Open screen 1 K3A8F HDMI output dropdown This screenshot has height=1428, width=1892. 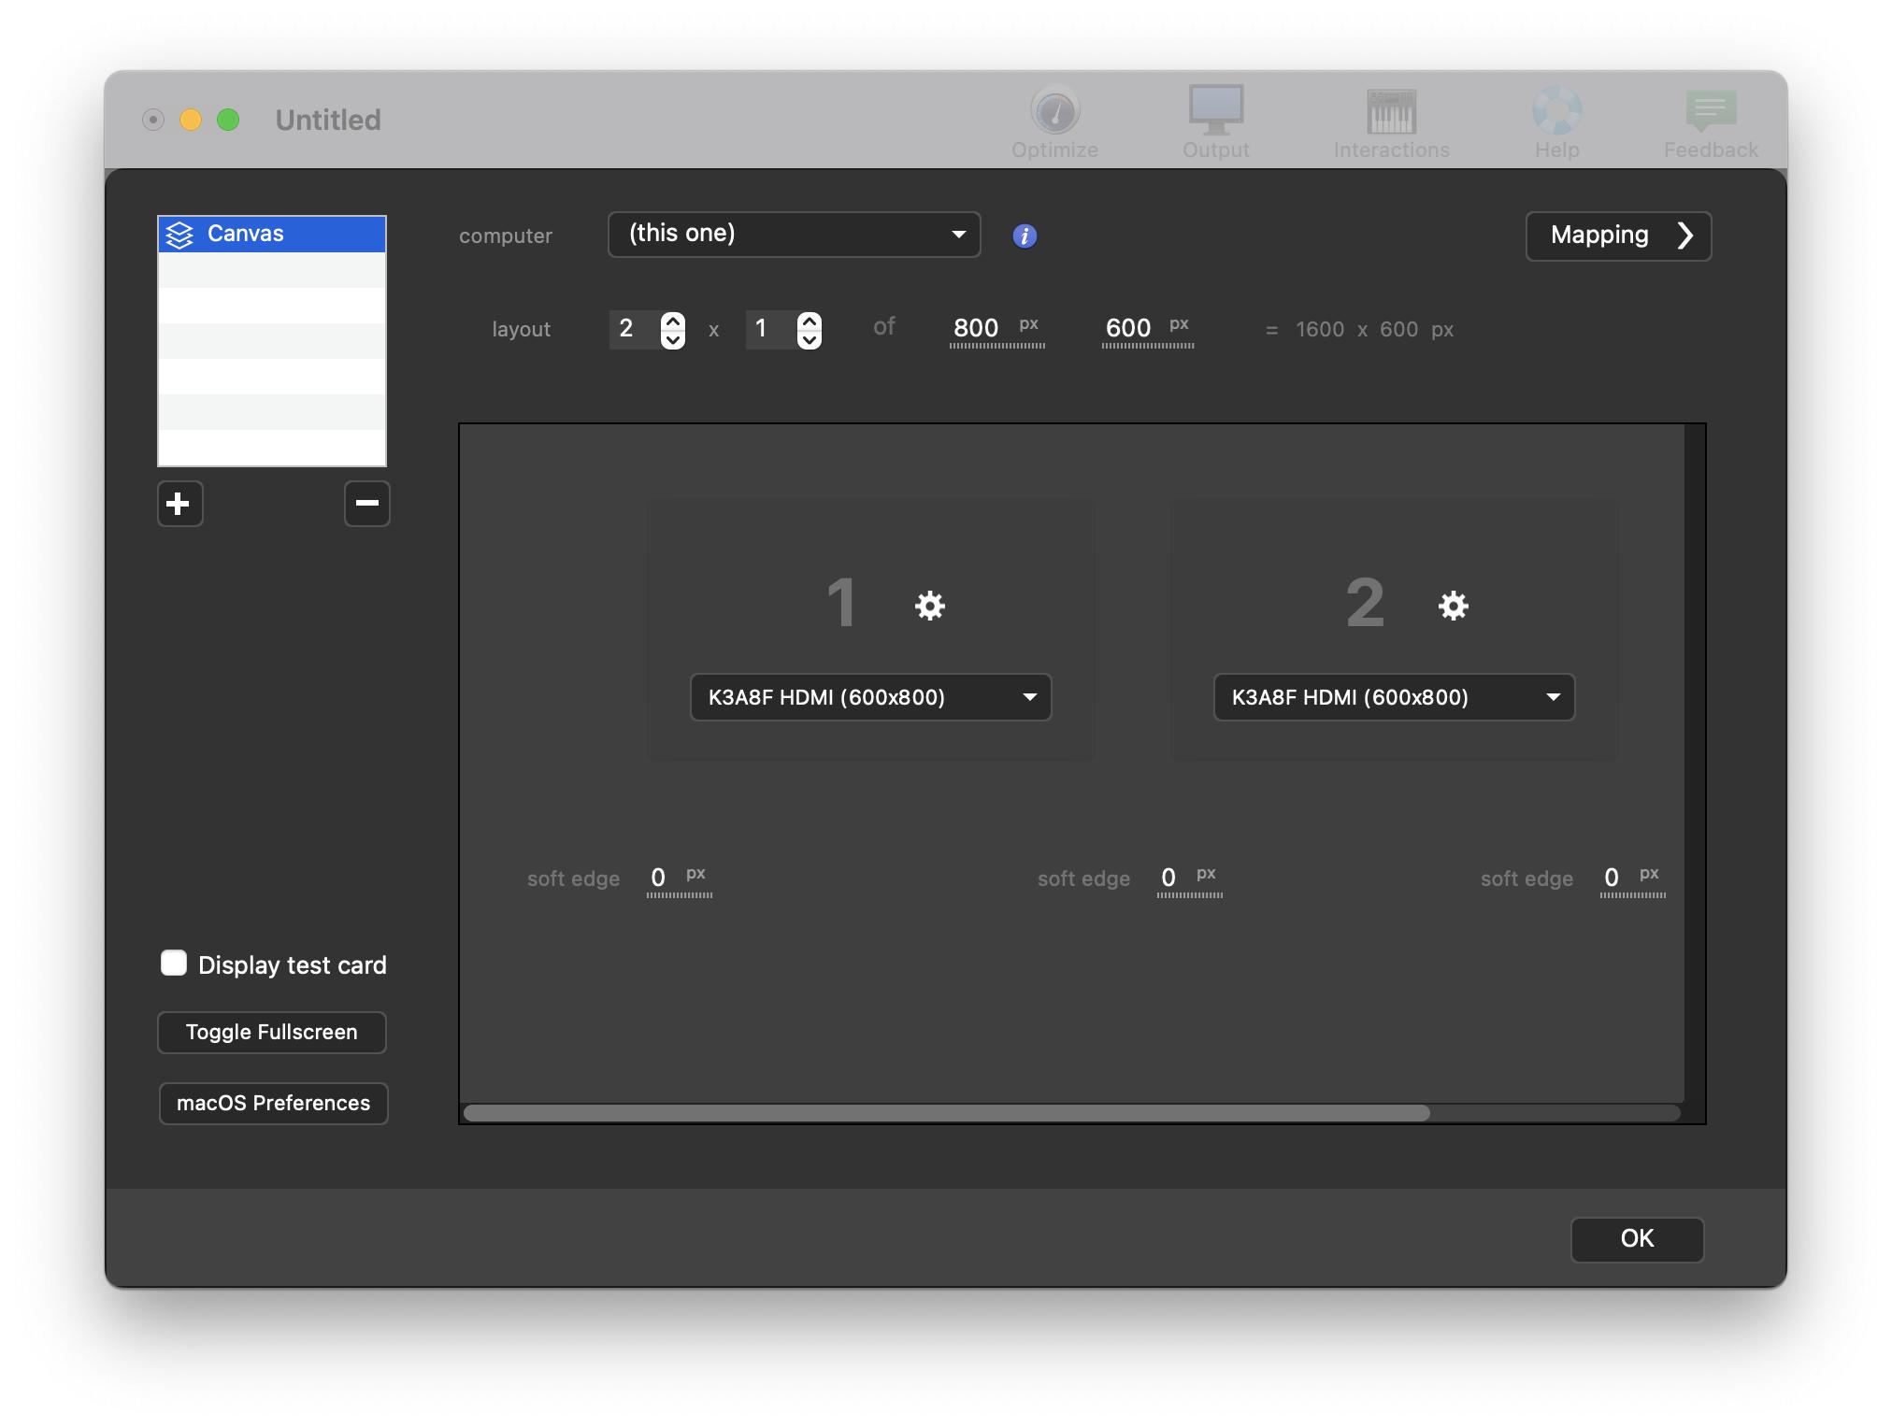tap(870, 697)
